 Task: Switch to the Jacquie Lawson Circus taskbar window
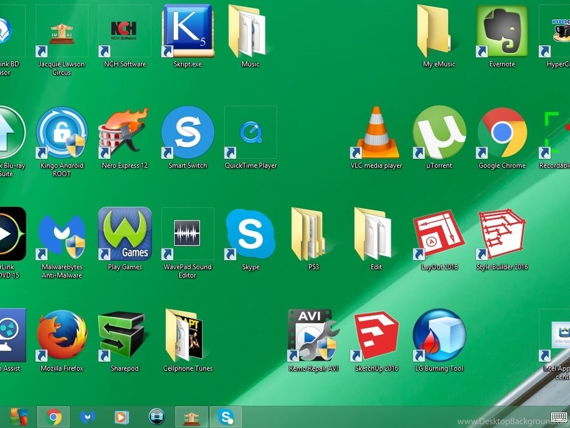point(191,417)
